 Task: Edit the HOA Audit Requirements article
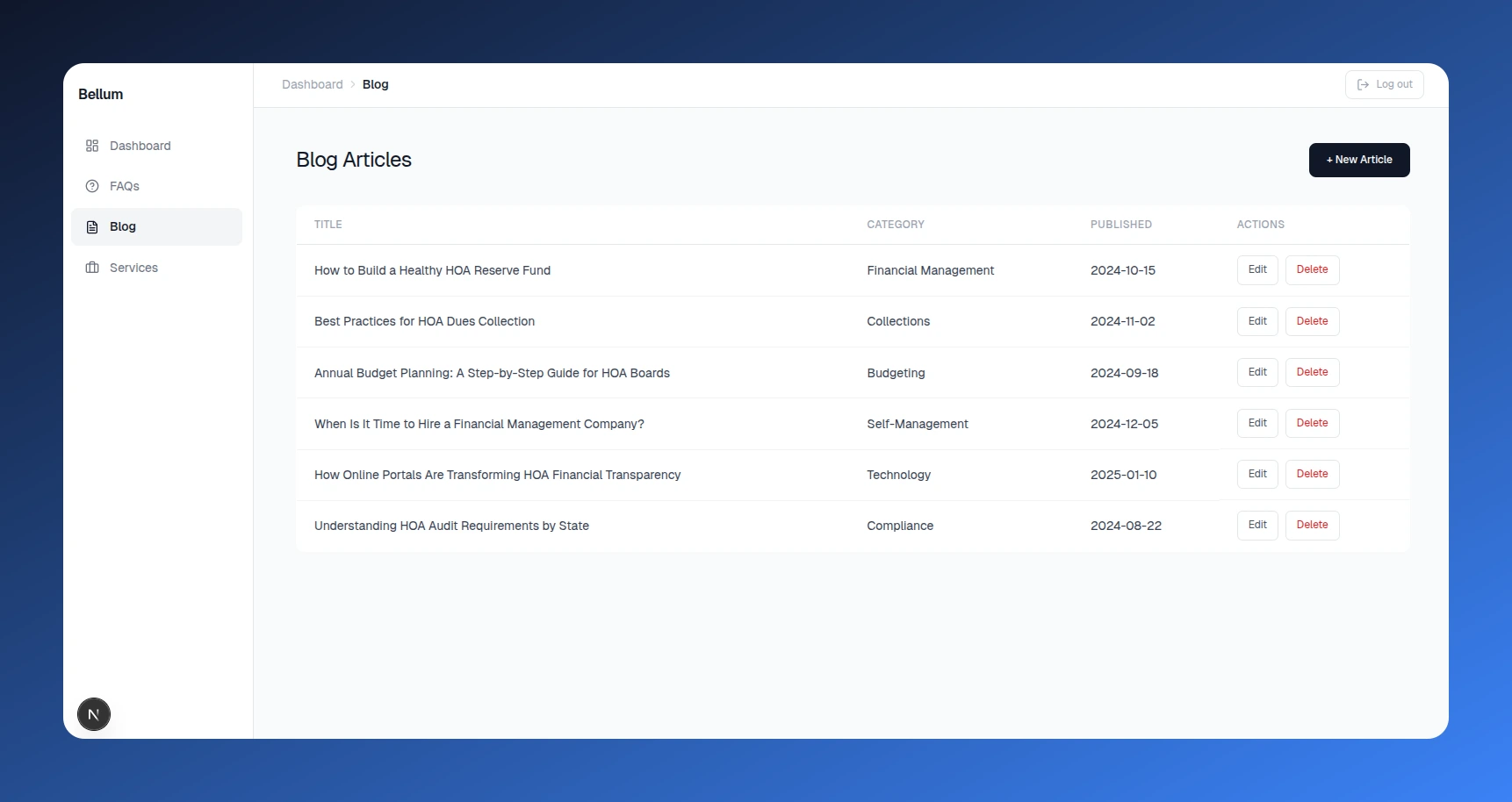tap(1257, 525)
